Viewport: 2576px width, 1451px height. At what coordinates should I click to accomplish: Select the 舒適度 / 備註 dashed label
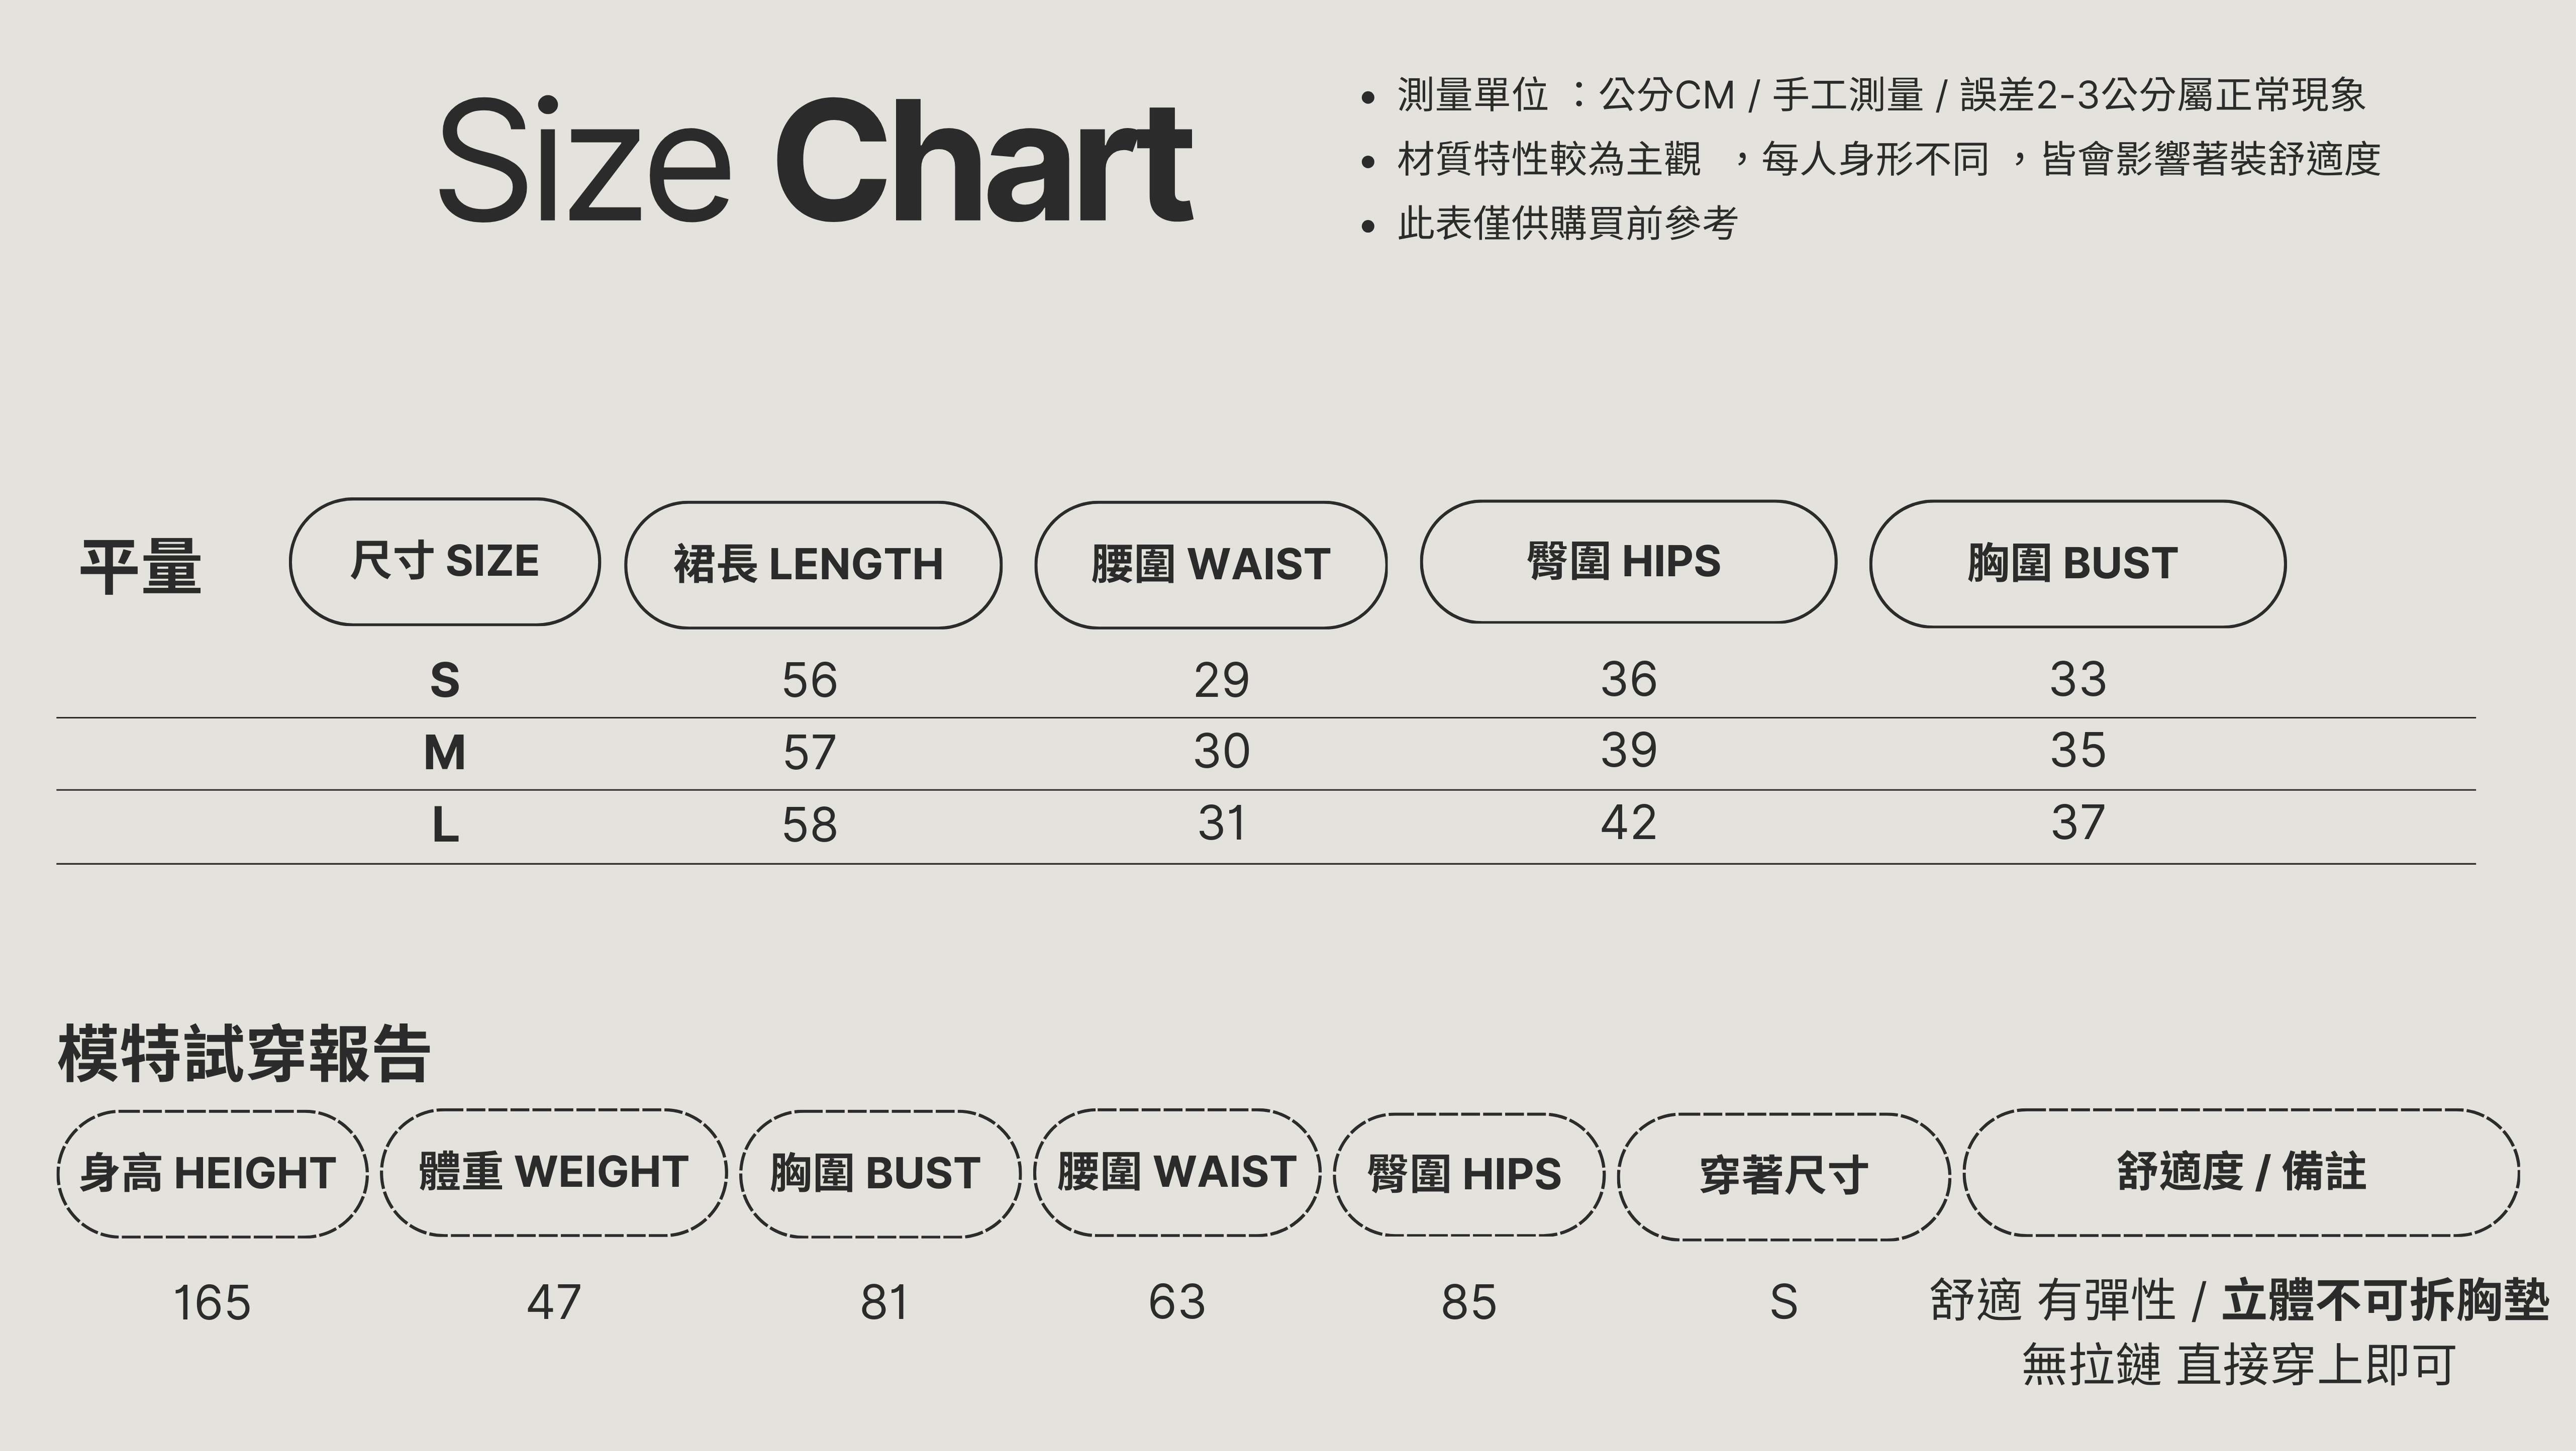[2241, 1173]
